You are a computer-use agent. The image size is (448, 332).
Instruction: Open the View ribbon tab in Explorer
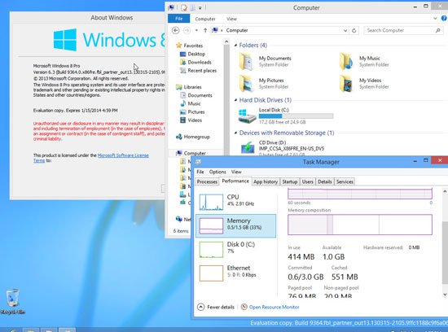(x=231, y=19)
